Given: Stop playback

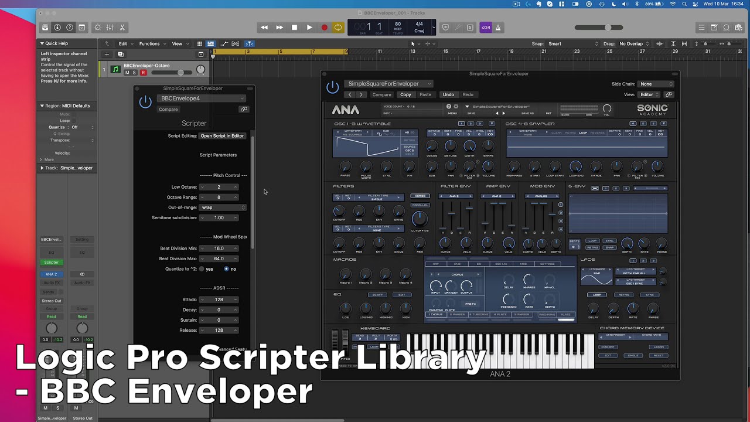Looking at the screenshot, I should click(x=294, y=28).
